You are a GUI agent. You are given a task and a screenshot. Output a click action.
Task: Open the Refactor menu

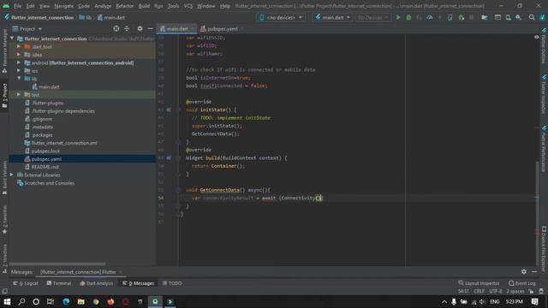click(x=124, y=6)
